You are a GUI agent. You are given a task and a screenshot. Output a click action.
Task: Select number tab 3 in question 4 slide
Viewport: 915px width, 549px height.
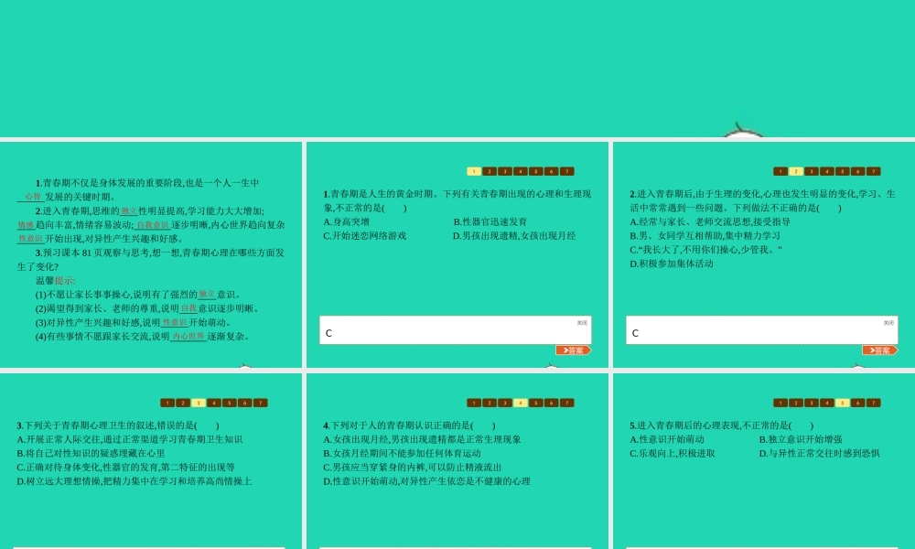pos(505,403)
